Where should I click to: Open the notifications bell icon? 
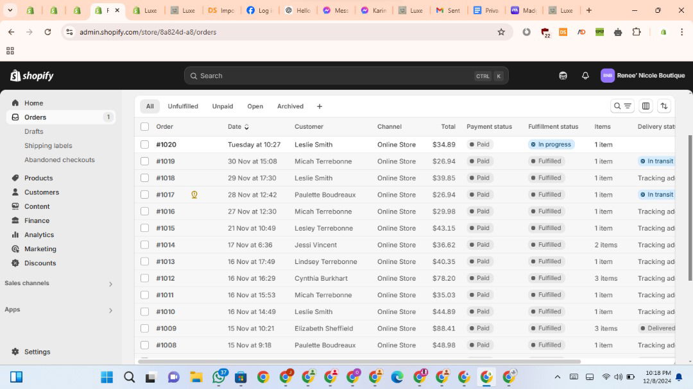tap(585, 76)
